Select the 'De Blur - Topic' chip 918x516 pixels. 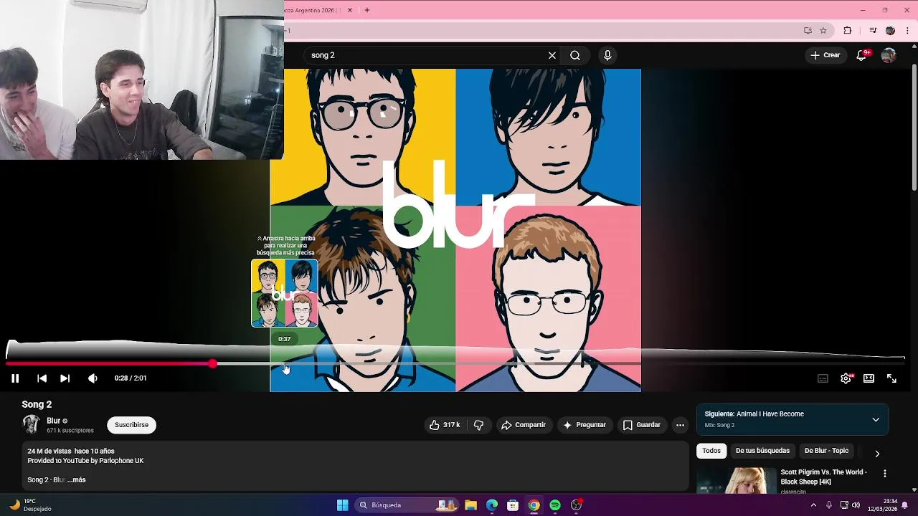pyautogui.click(x=826, y=451)
